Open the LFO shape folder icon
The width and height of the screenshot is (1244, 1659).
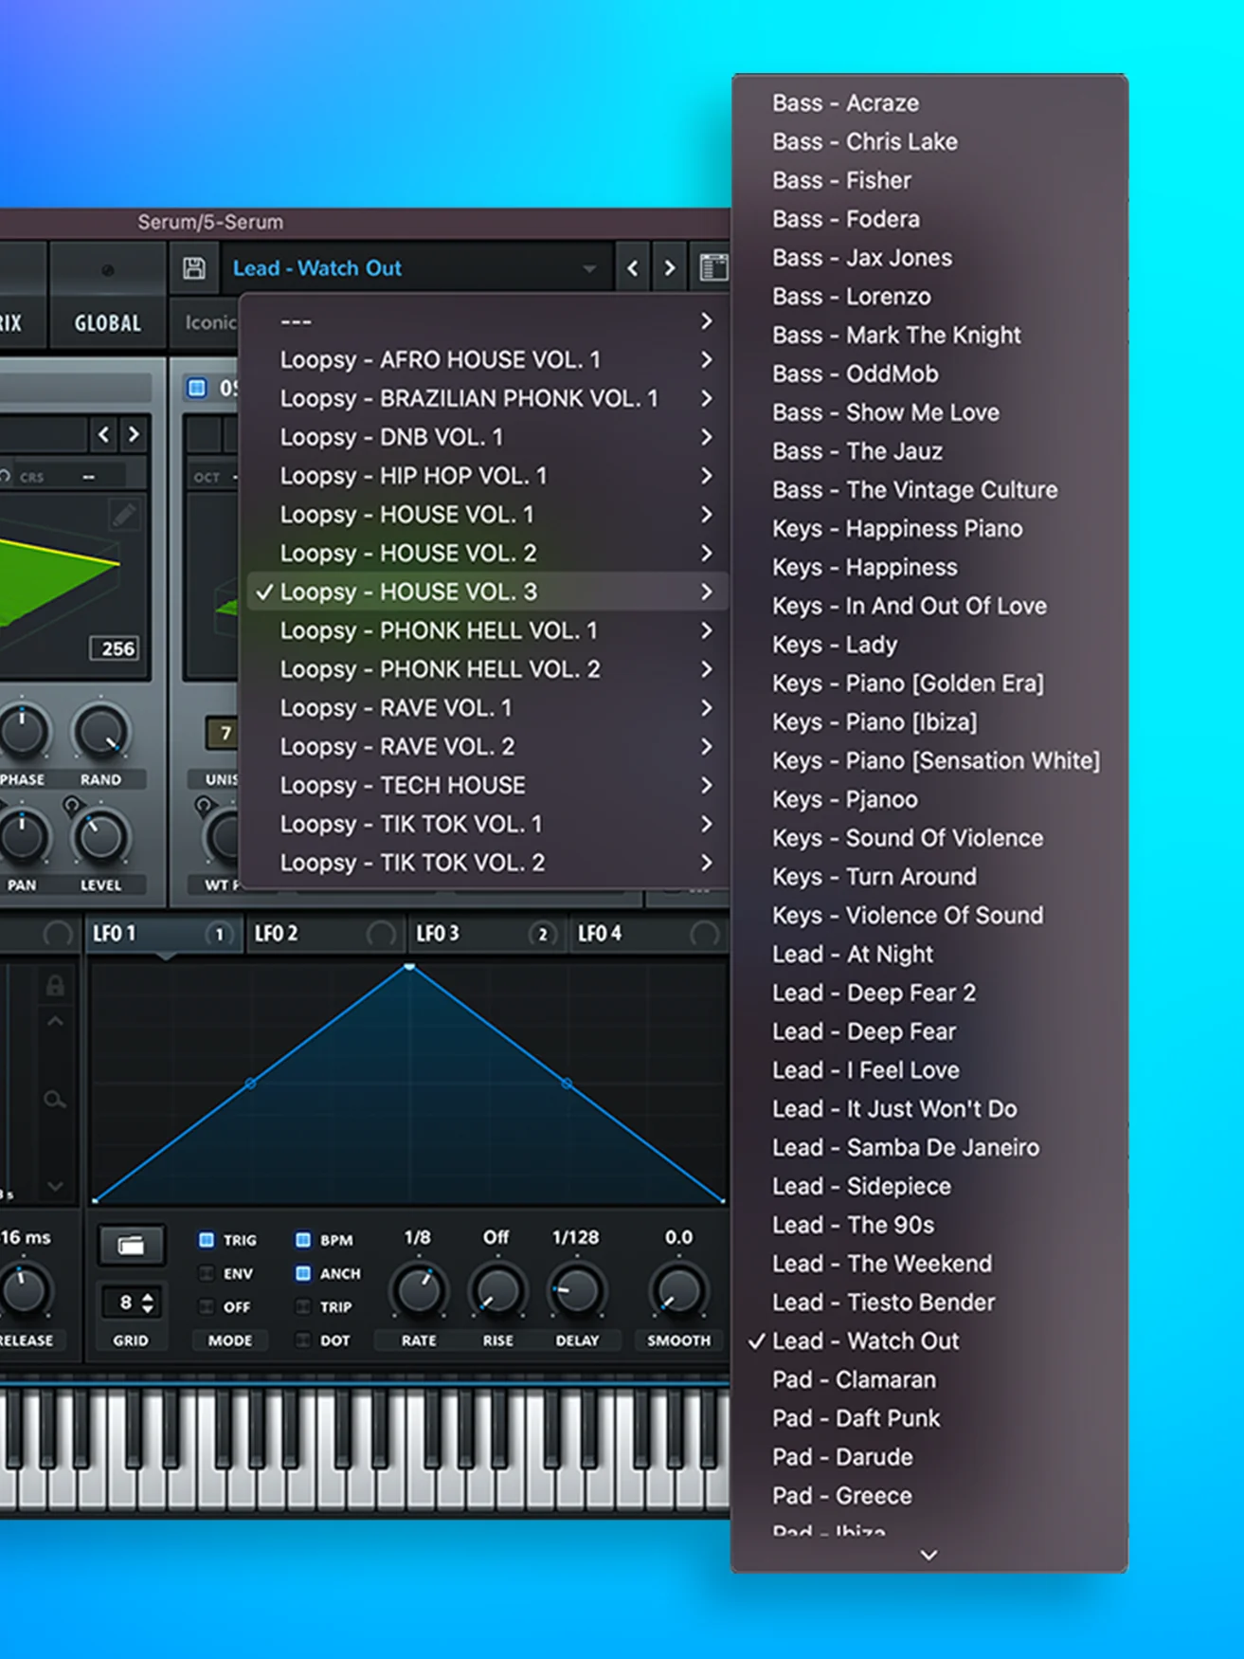[131, 1245]
